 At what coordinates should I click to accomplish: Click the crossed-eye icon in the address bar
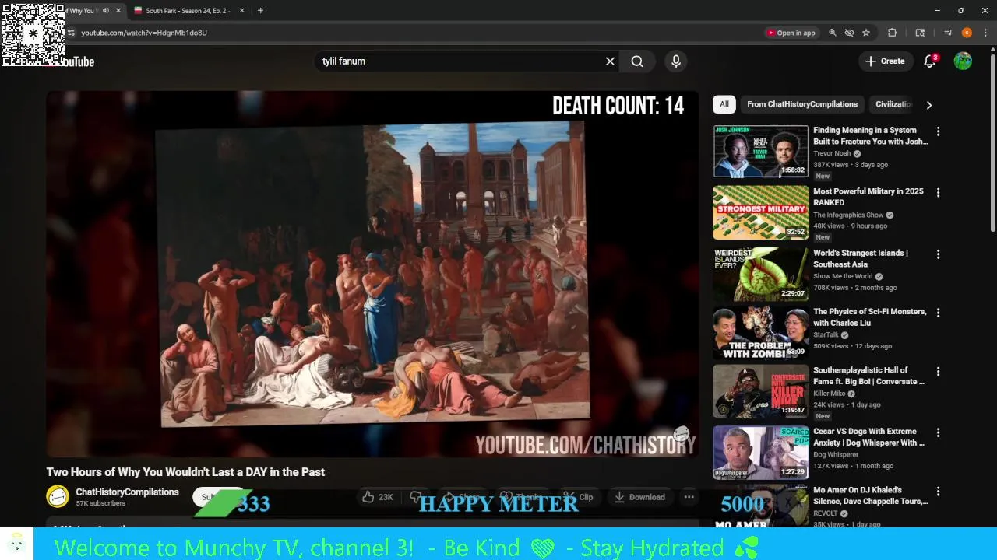(849, 33)
